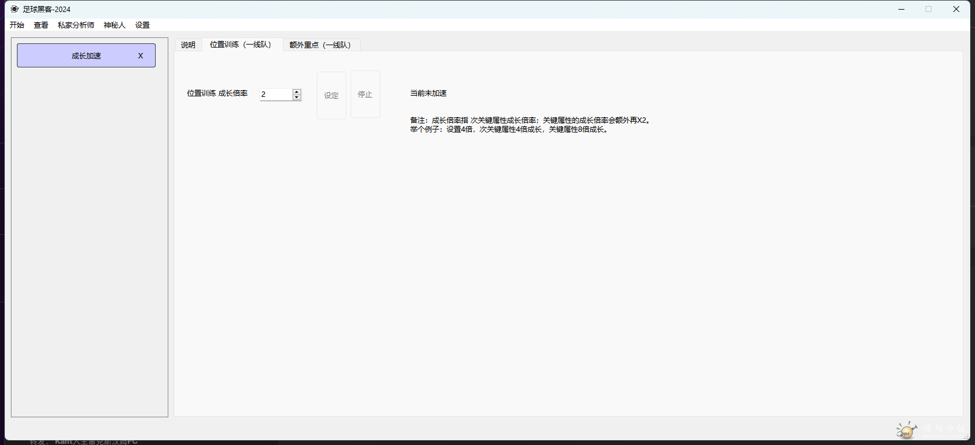Image resolution: width=975 pixels, height=445 pixels.
Task: Click the note line starting with 备注
Action: point(532,120)
